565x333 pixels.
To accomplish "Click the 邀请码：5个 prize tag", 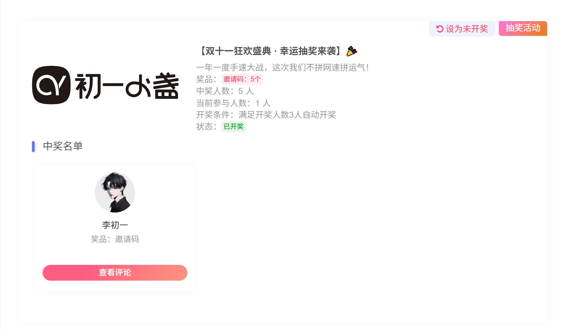I will pos(242,79).
